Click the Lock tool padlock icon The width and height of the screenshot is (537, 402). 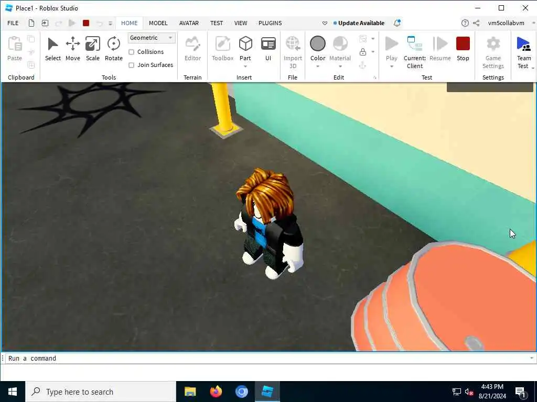[363, 52]
